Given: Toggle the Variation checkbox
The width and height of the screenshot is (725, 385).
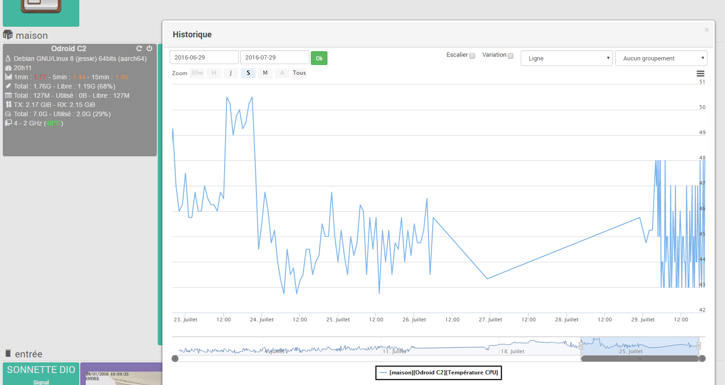Looking at the screenshot, I should pyautogui.click(x=511, y=56).
